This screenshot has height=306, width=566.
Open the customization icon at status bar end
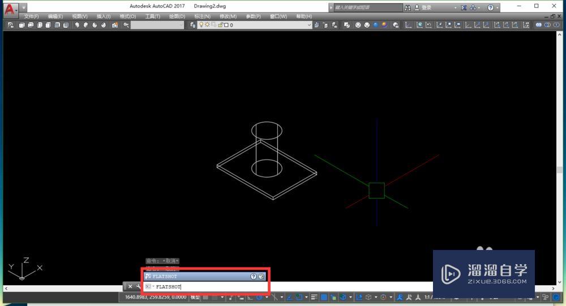click(556, 297)
